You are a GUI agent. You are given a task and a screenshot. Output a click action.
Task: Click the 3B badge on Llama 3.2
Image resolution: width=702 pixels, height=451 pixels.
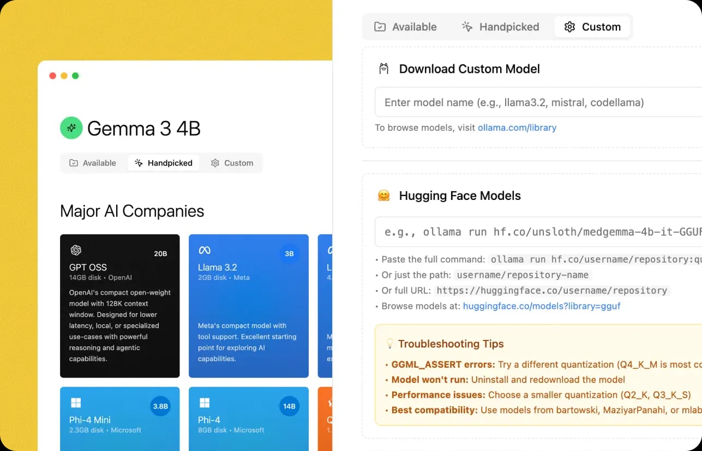click(289, 253)
